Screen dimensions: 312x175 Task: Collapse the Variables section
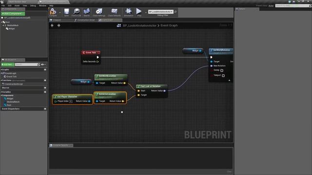point(1,92)
